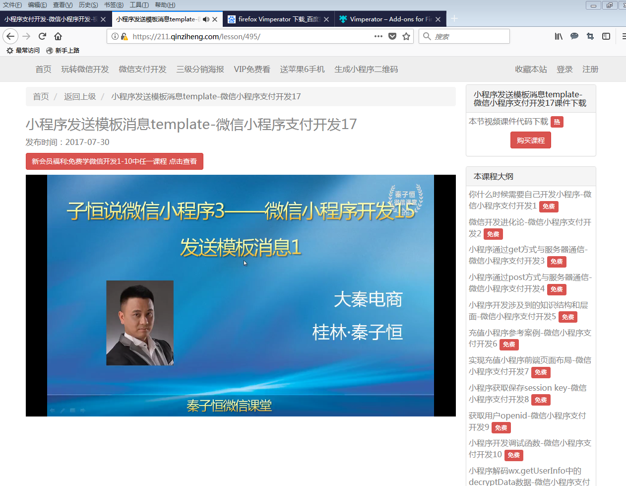Open 本节视频课件代码下载 link
Image resolution: width=626 pixels, height=486 pixels.
click(508, 121)
